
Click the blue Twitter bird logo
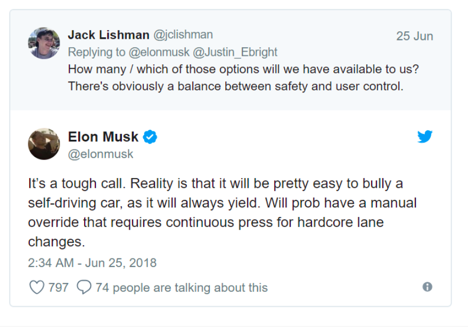click(425, 137)
